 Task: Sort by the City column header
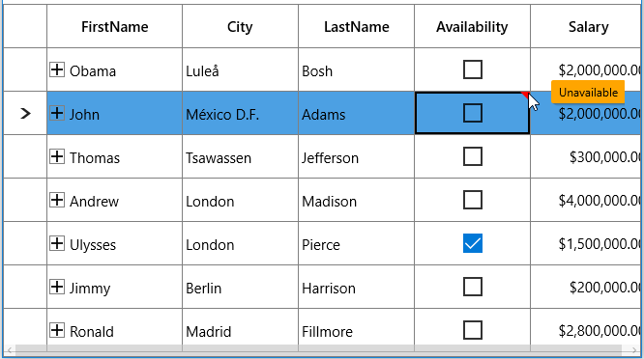(x=240, y=27)
